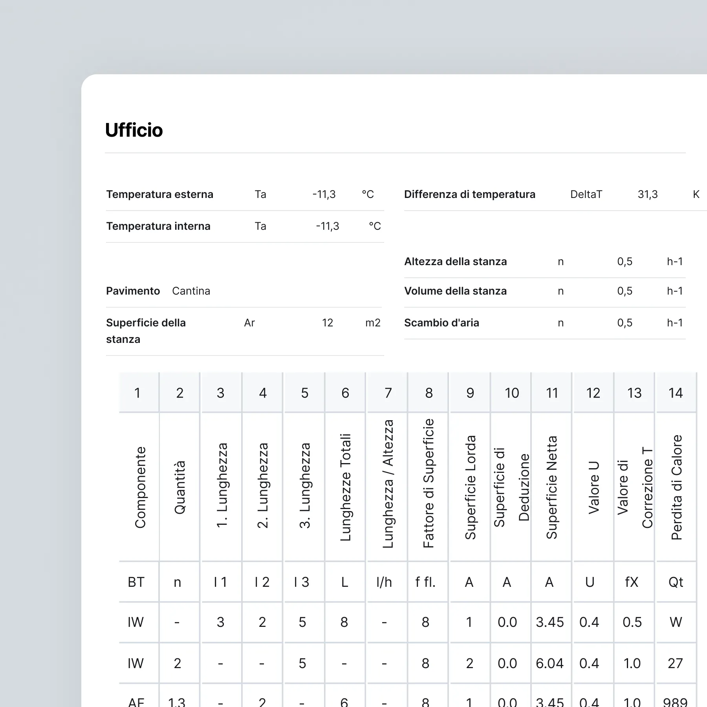Click the Perdita di Calore header
Screen dimensions: 707x707
pyautogui.click(x=676, y=487)
